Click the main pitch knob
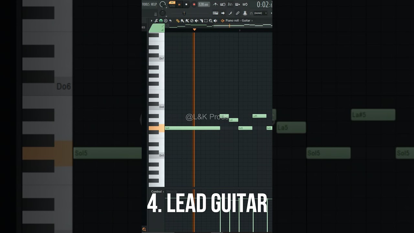Image resolution: width=414 pixels, height=233 pixels. coord(163,13)
